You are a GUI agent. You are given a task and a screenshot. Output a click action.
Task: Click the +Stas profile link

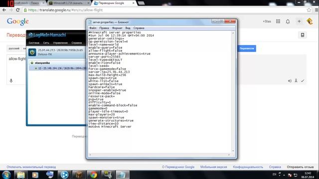point(267,21)
